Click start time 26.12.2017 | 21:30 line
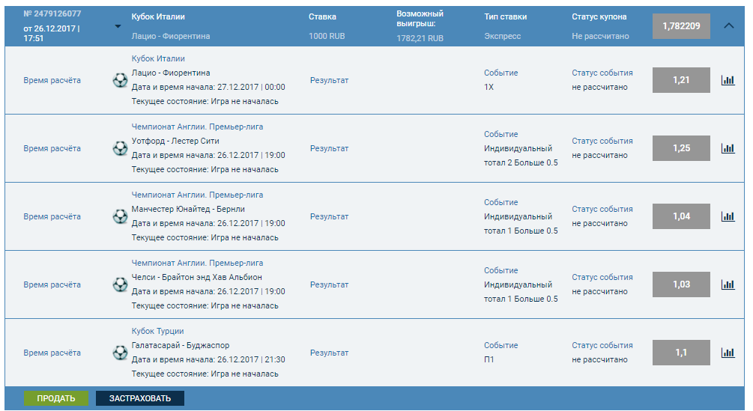This screenshot has height=411, width=753. (208, 359)
